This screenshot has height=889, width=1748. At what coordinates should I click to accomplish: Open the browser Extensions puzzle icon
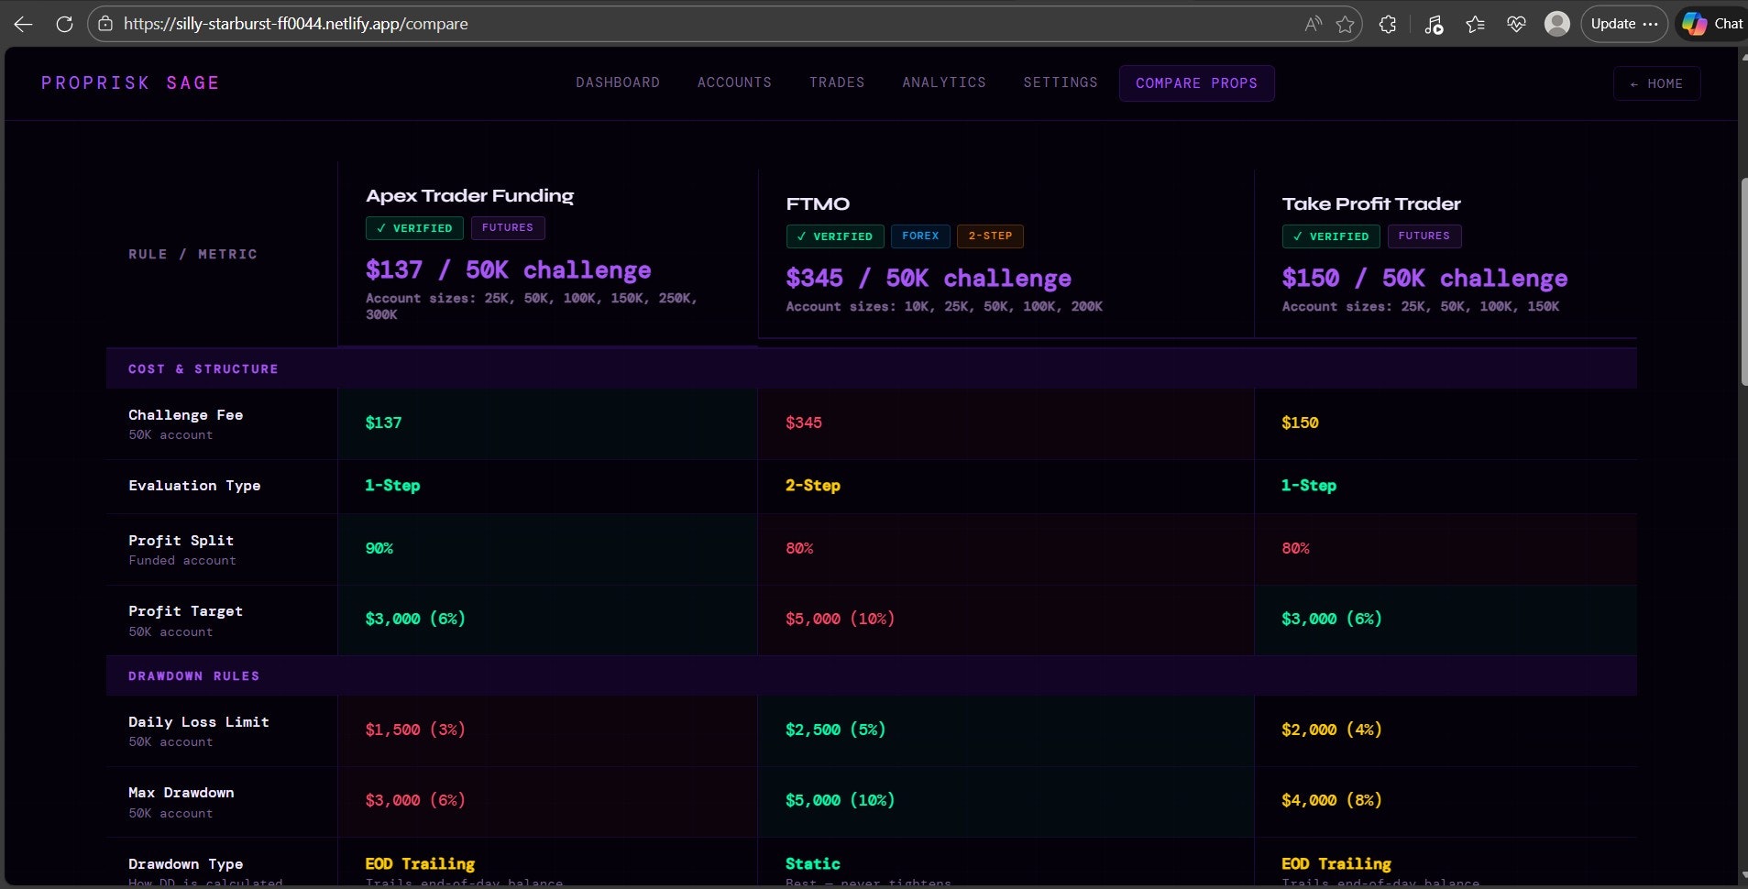(x=1387, y=24)
